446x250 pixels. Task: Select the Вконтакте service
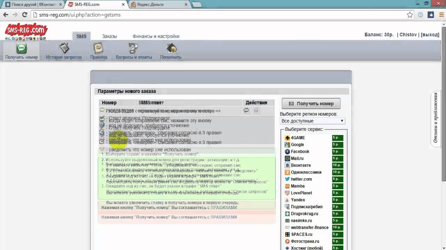[x=301, y=165]
